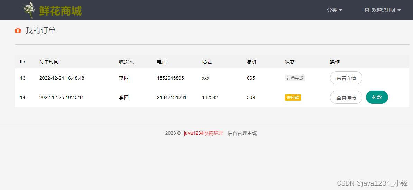
Task: View details for order 13
Action: tap(346, 78)
